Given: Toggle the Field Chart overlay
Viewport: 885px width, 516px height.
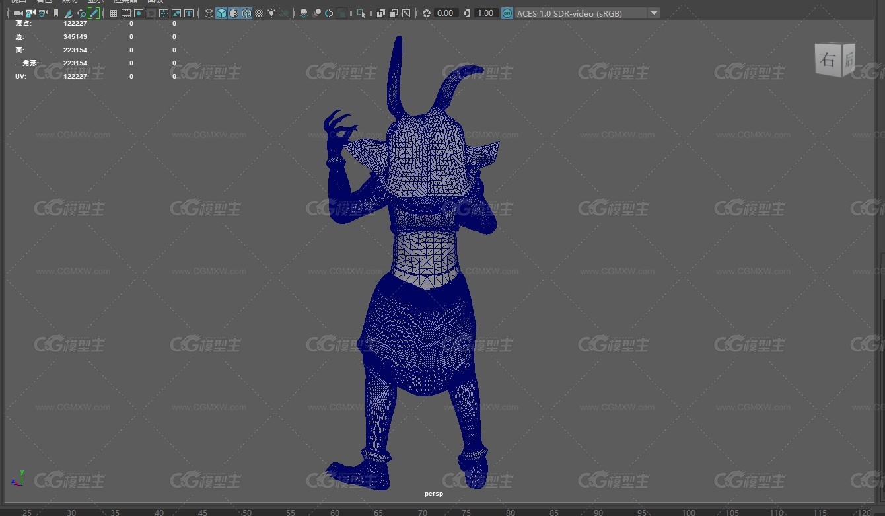Looking at the screenshot, I should pos(164,13).
